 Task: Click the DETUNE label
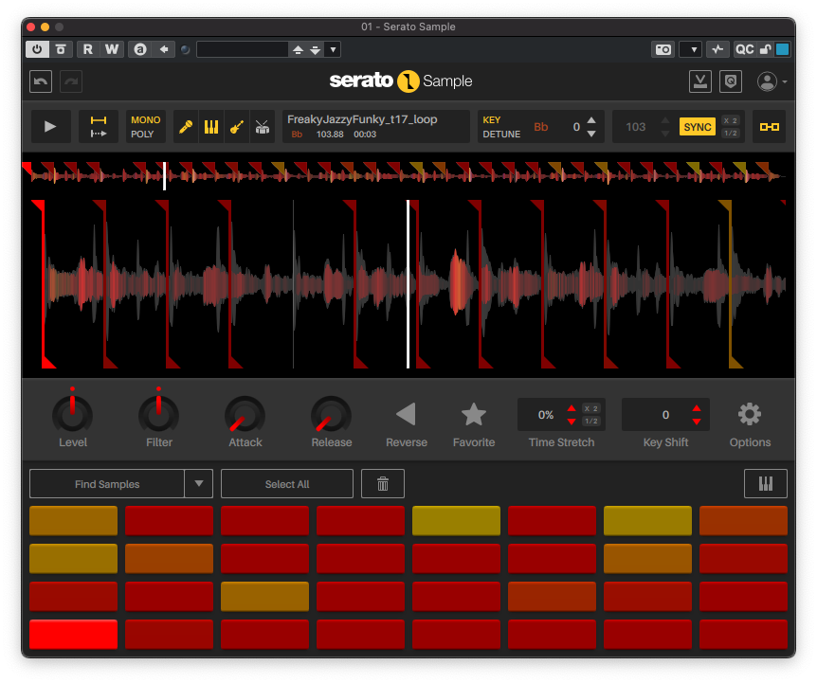click(501, 134)
